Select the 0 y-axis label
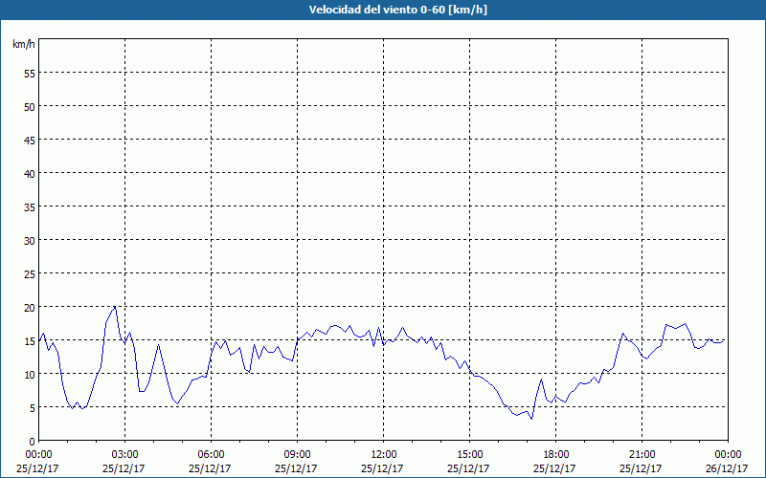766x478 pixels. (33, 442)
